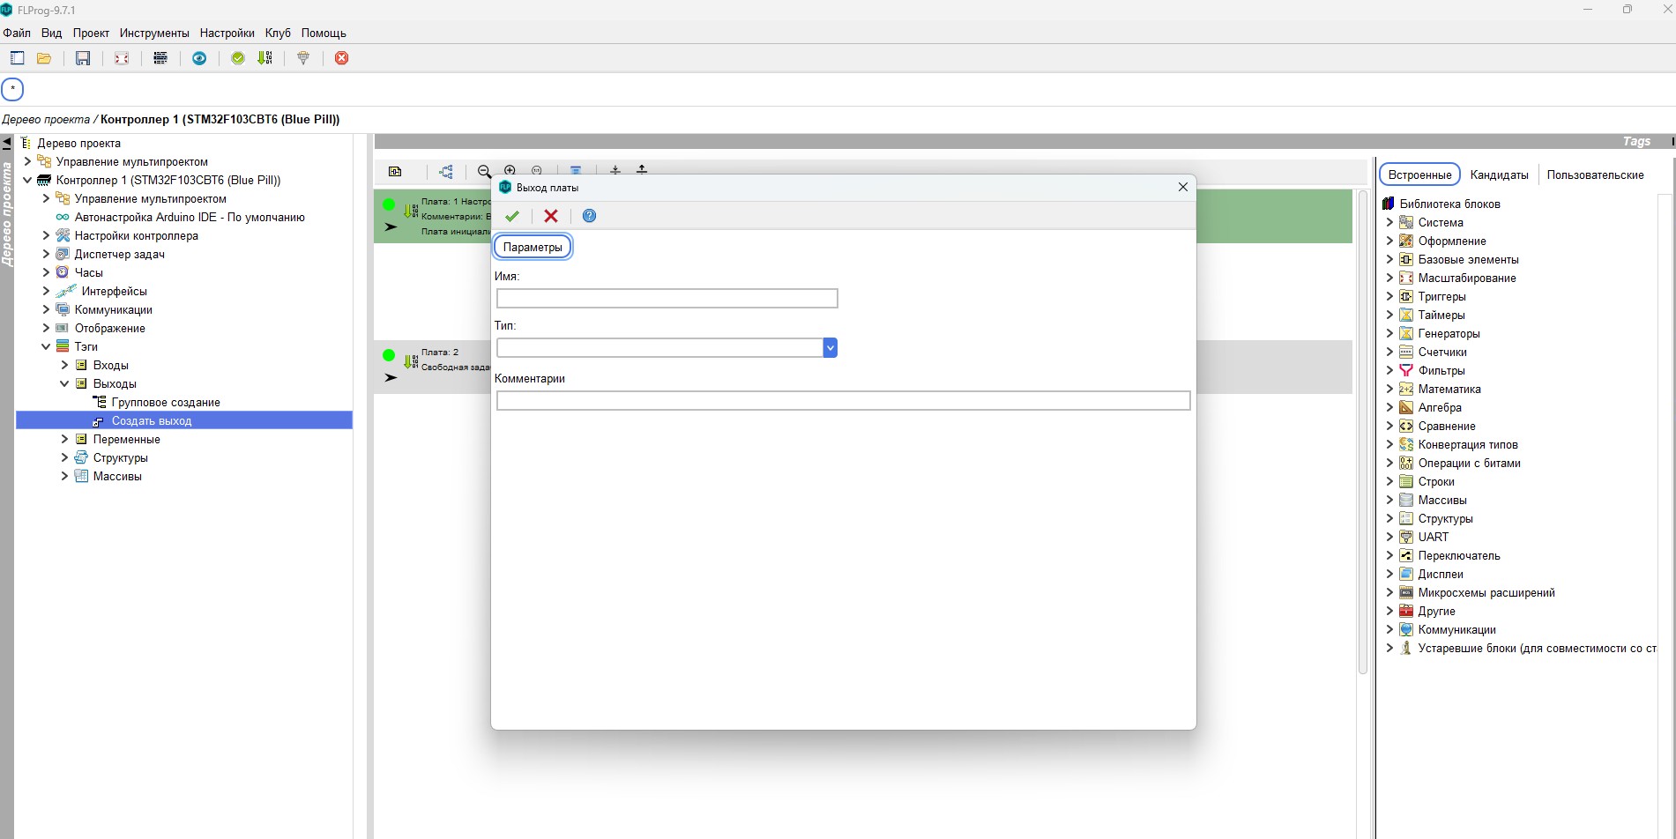The image size is (1676, 839).
Task: Collapse the project tree side panel arrow
Action: (x=7, y=142)
